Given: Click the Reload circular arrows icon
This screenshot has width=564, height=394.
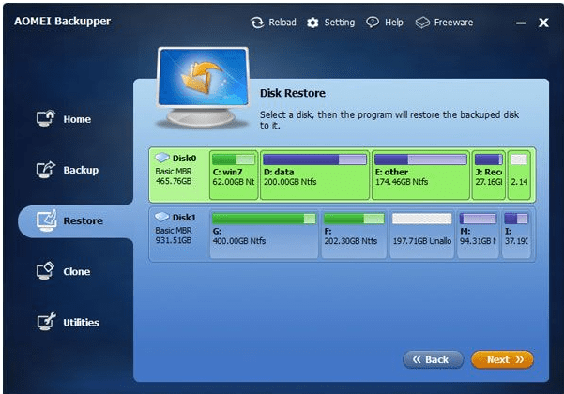Looking at the screenshot, I should coord(257,23).
